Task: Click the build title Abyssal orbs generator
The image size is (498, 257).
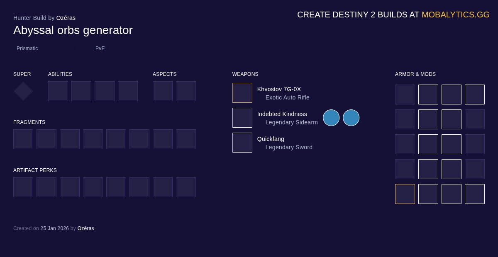Action: point(73,30)
